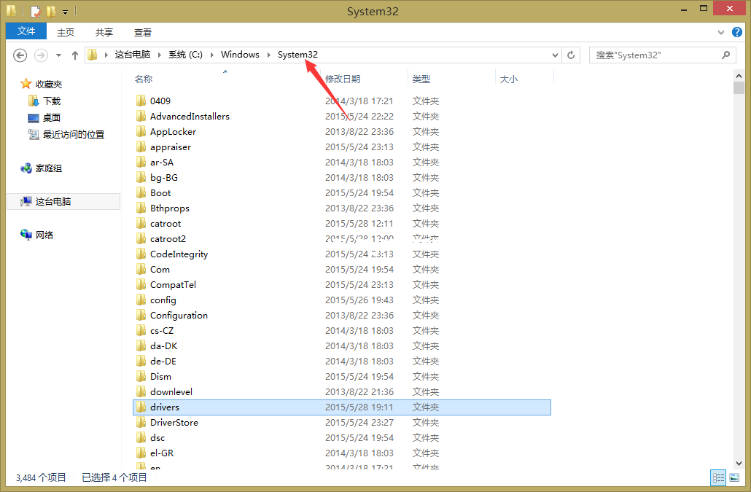
Task: Navigate to Windows in the breadcrumb
Action: click(240, 55)
